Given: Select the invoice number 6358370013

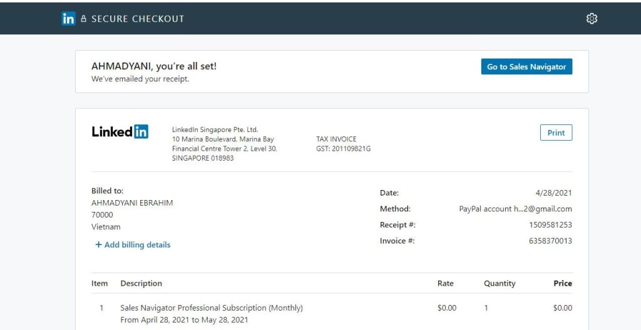Looking at the screenshot, I should pyautogui.click(x=550, y=241).
